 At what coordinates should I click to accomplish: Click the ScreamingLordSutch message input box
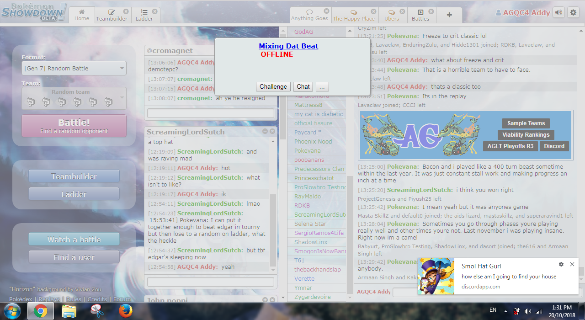(x=211, y=282)
